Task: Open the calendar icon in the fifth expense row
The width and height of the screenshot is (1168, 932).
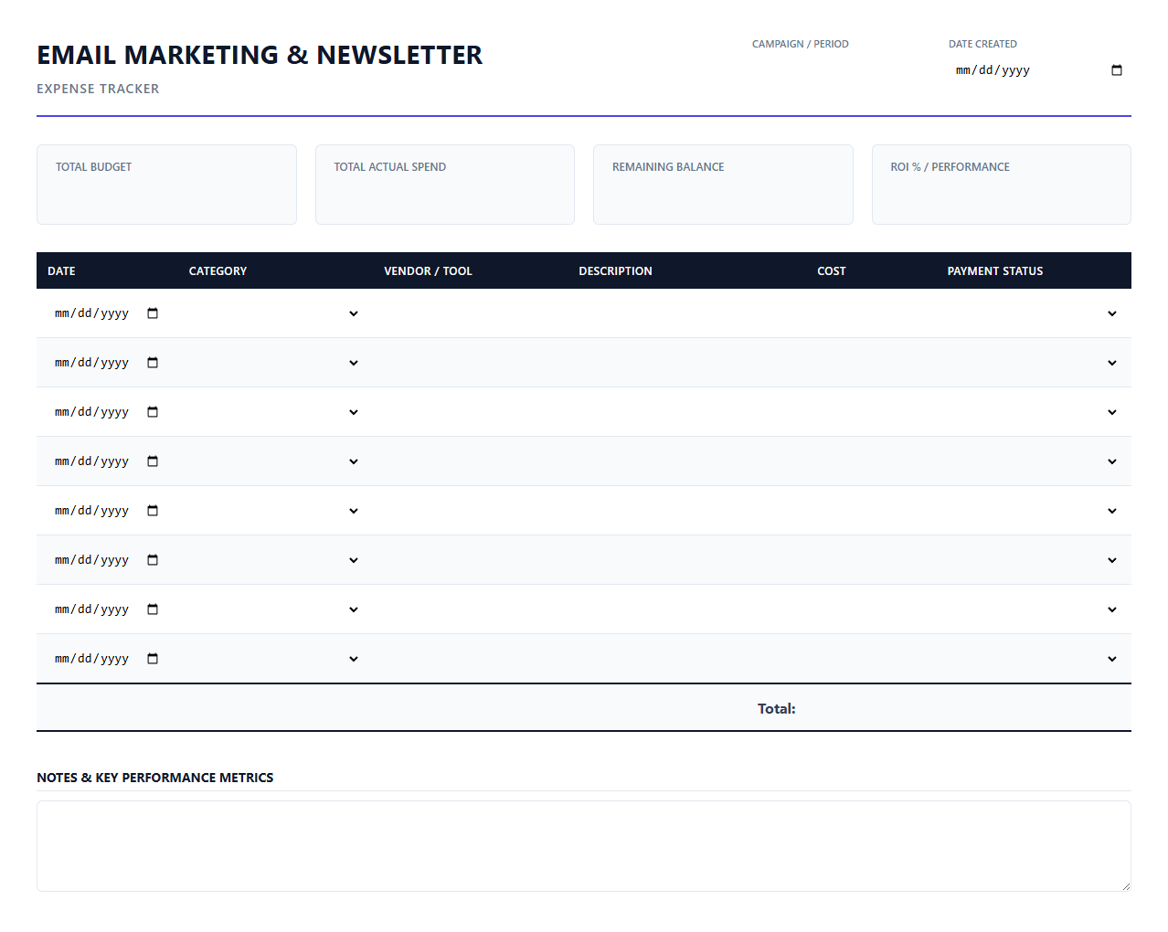Action: point(153,511)
